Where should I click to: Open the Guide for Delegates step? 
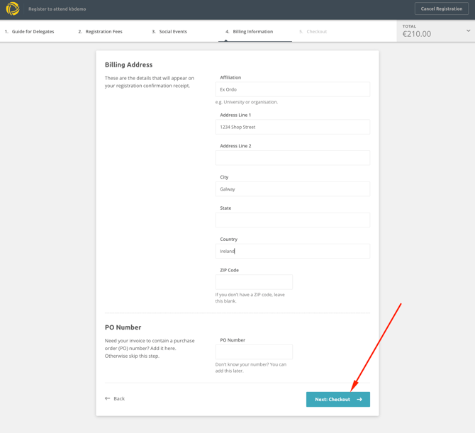(x=30, y=32)
